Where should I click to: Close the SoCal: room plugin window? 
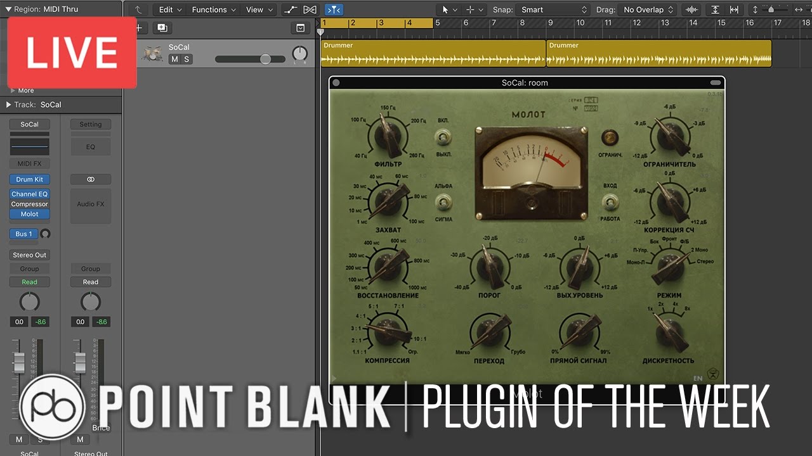[x=336, y=82]
